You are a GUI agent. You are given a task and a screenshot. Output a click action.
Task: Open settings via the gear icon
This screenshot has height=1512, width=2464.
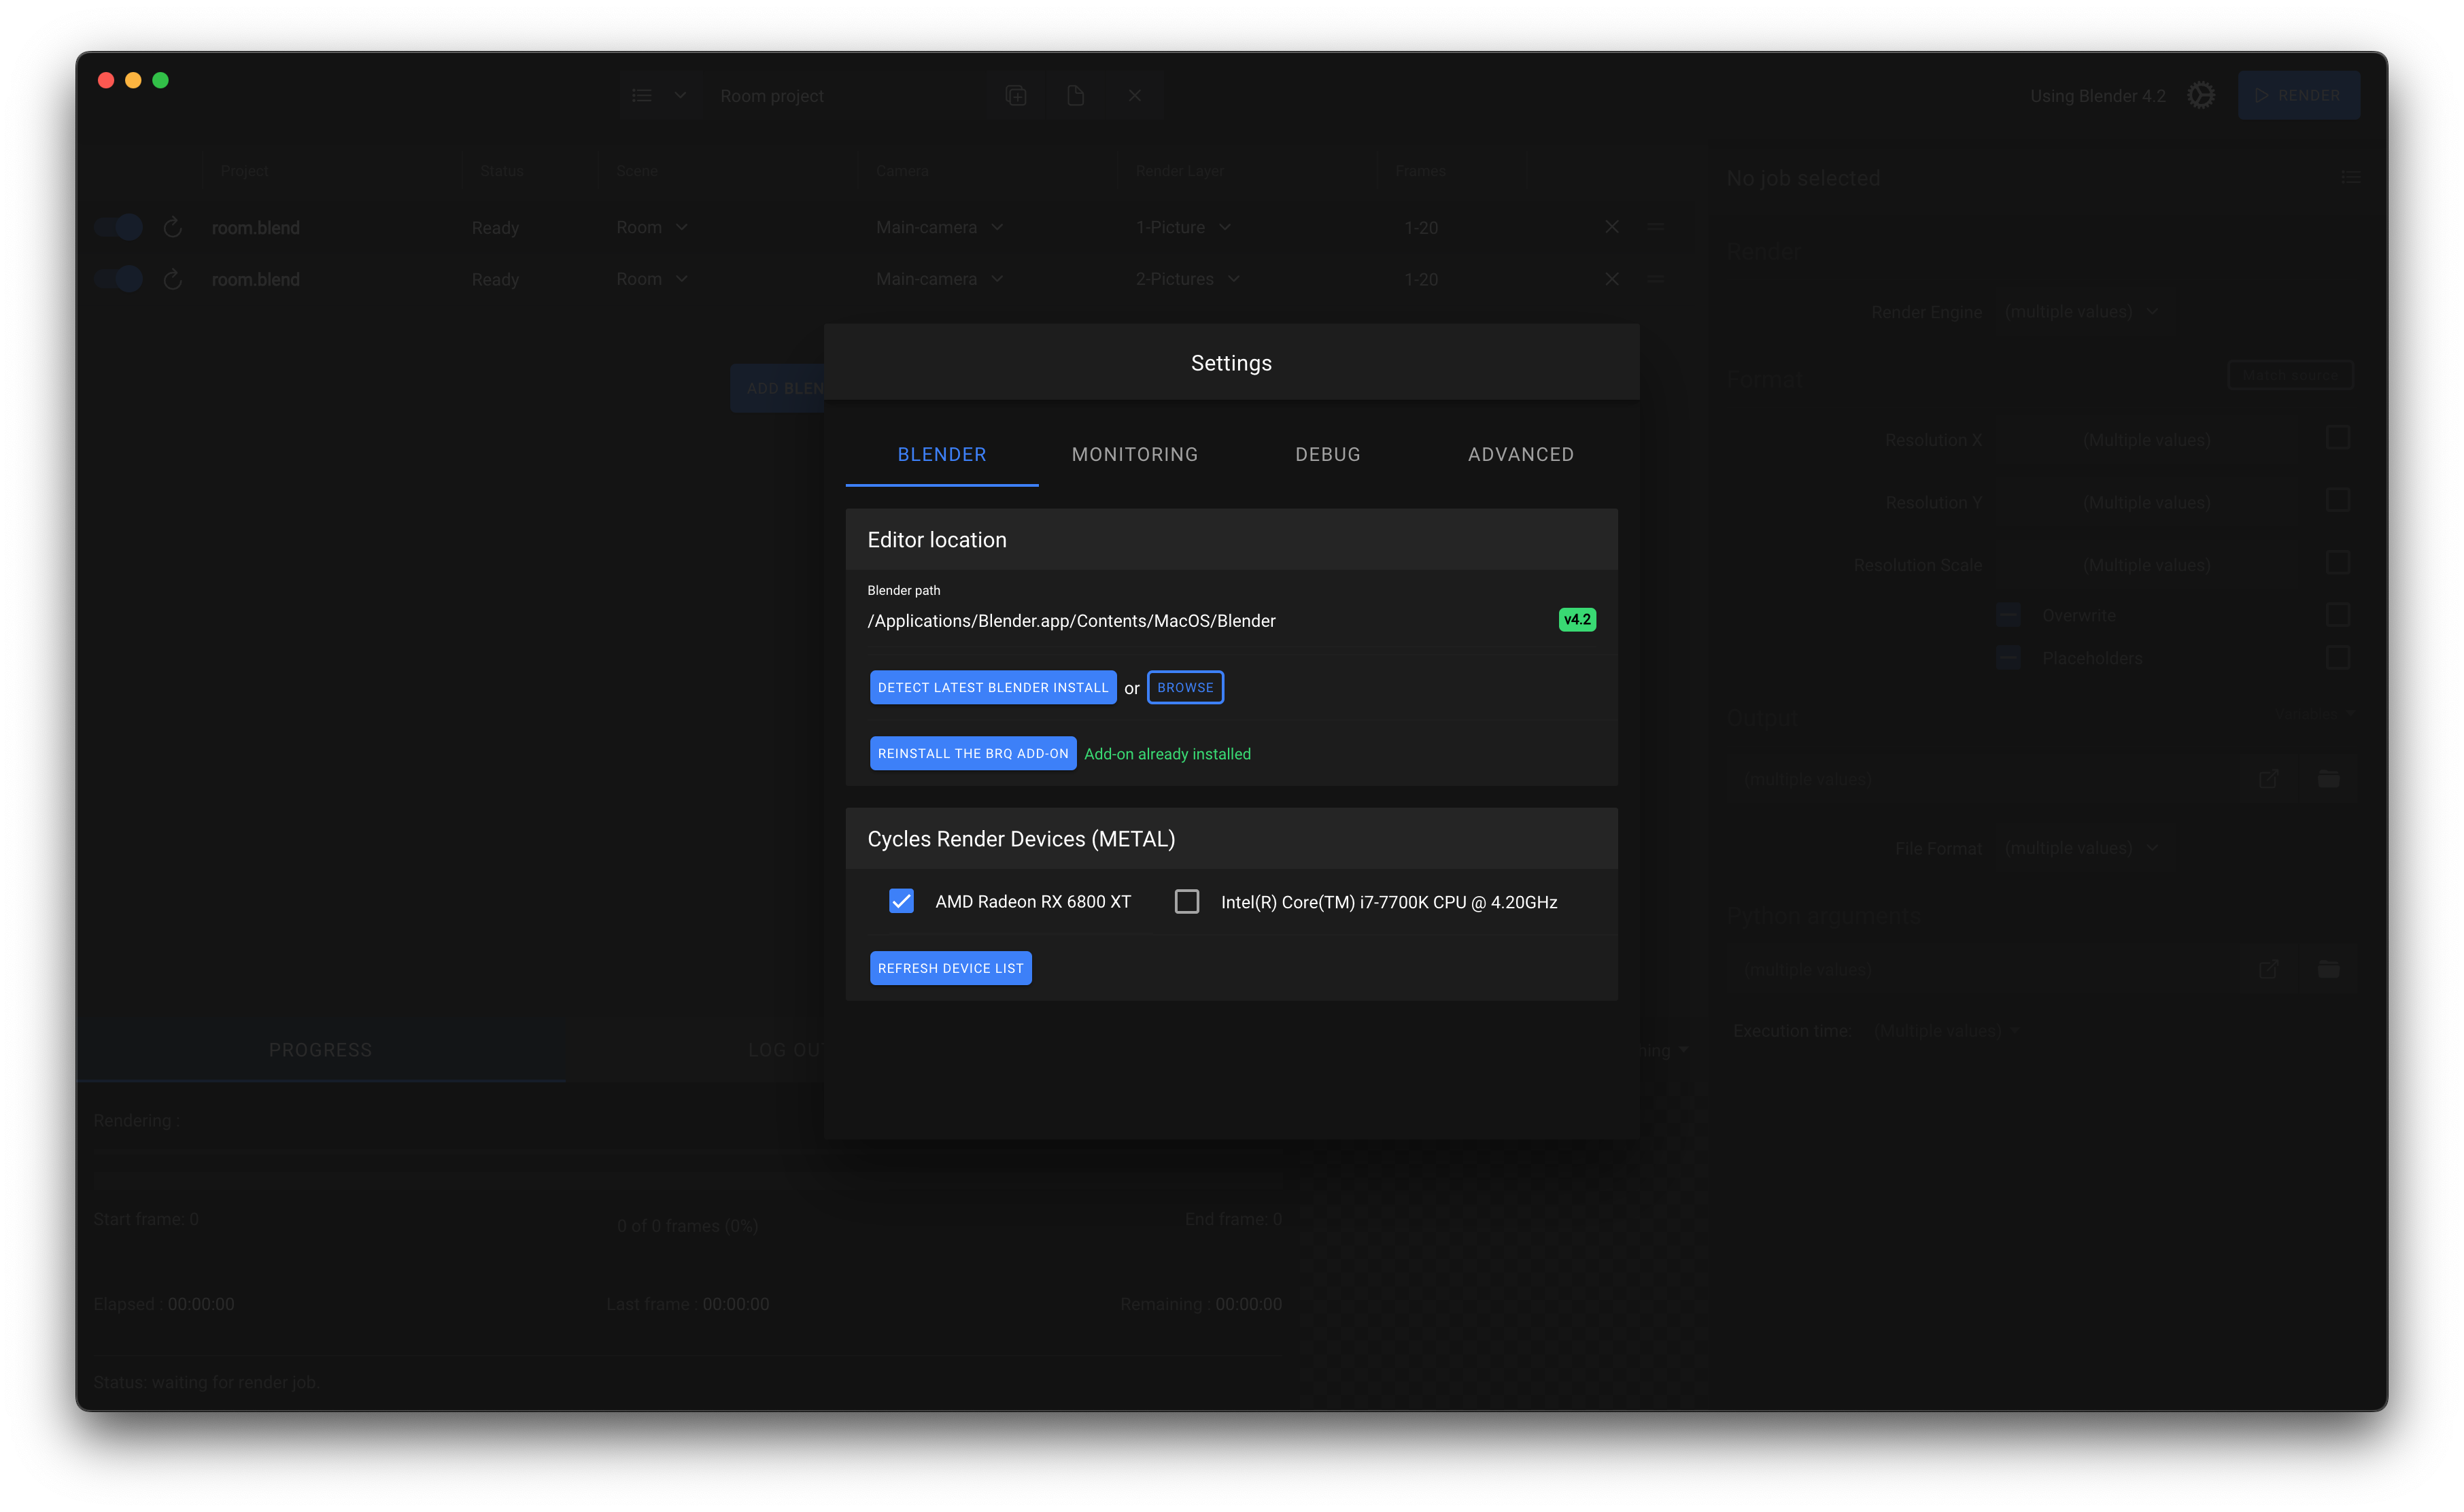click(x=2200, y=95)
